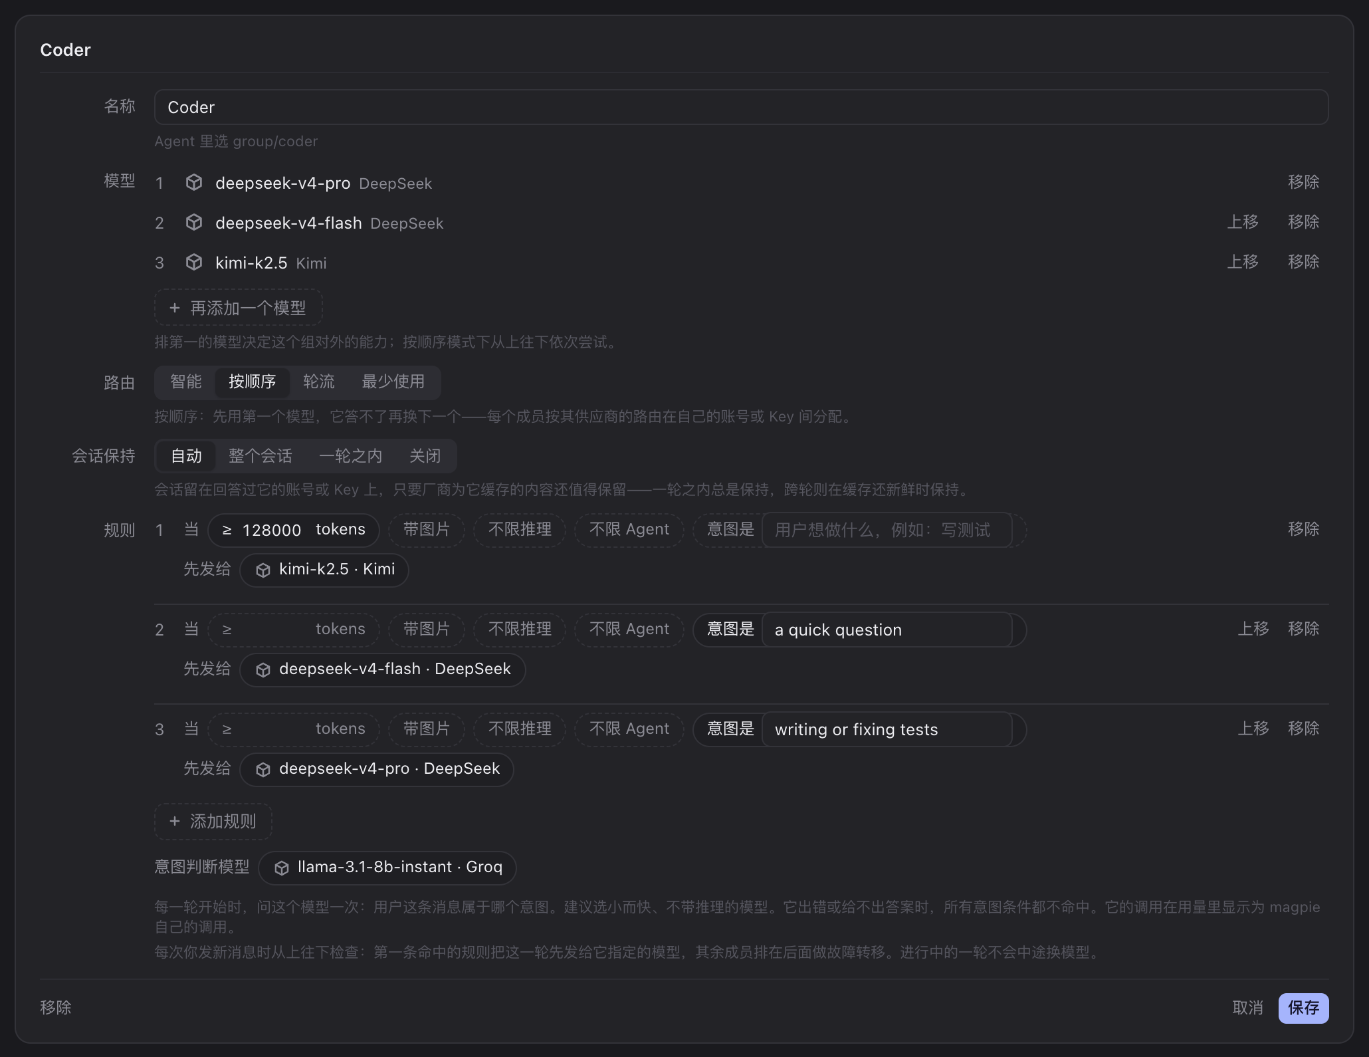
Task: Click cube icon in kimi-k2.5 · Kimi target chip
Action: click(x=263, y=570)
